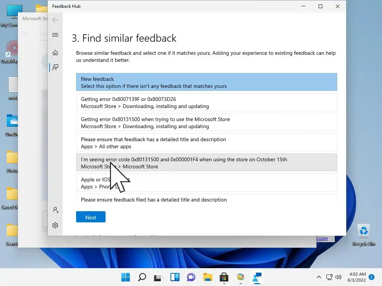Open Microsoft Store from the taskbar
The image size is (382, 286).
[224, 277]
